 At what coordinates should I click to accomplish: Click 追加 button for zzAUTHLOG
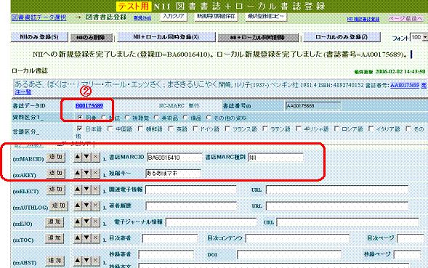[59, 206]
